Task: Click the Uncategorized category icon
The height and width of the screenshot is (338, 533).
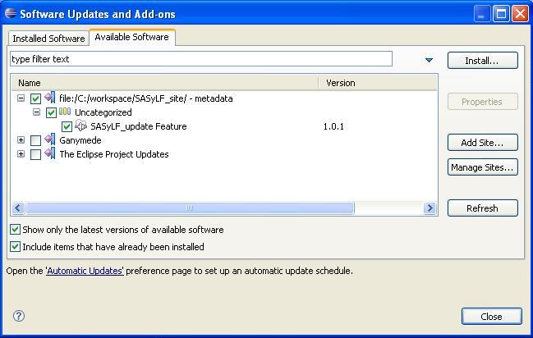Action: click(65, 112)
